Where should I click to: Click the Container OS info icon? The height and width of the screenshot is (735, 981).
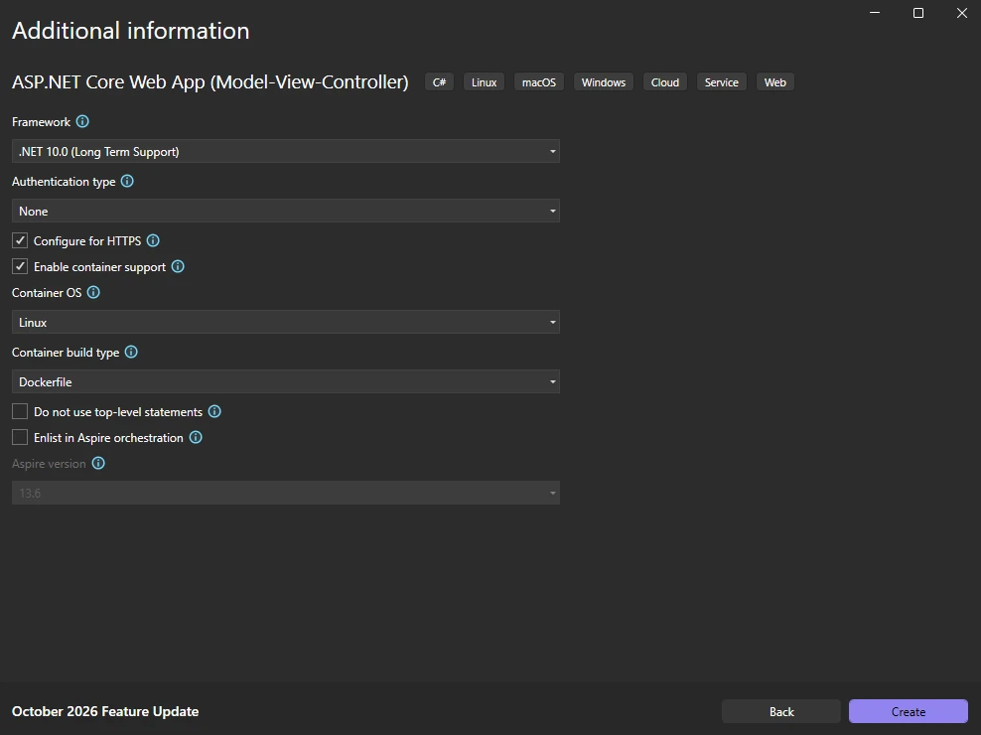coord(93,292)
